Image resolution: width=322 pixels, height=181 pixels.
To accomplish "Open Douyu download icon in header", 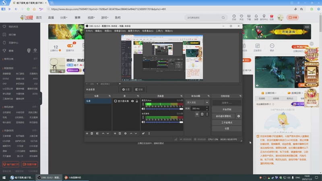I will click(249, 17).
